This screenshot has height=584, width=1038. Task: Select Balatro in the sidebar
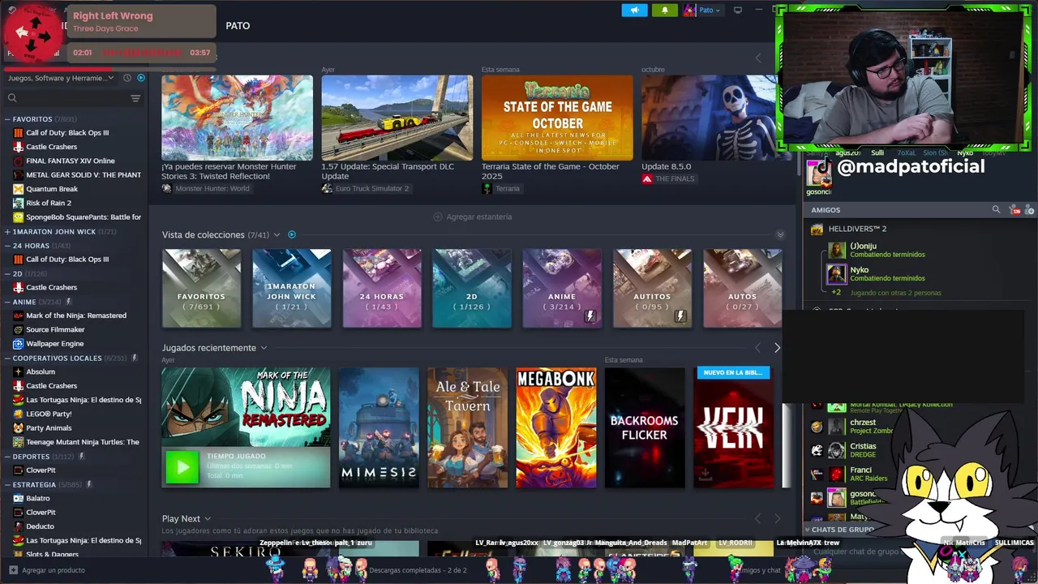point(38,498)
